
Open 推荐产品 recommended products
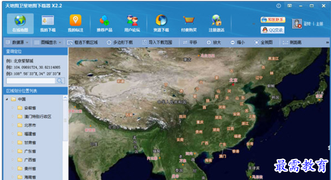pyautogui.click(x=104, y=23)
